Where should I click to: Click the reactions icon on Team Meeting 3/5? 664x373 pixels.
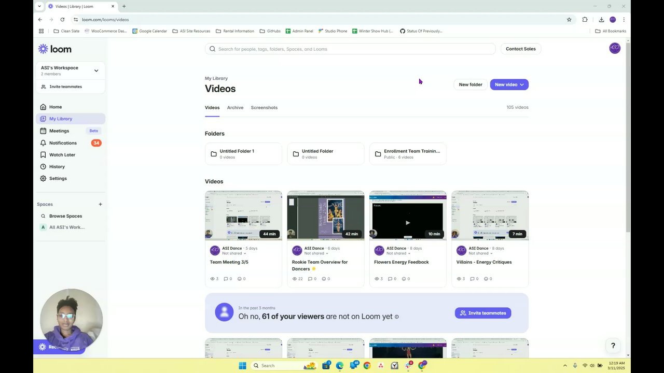[239, 279]
